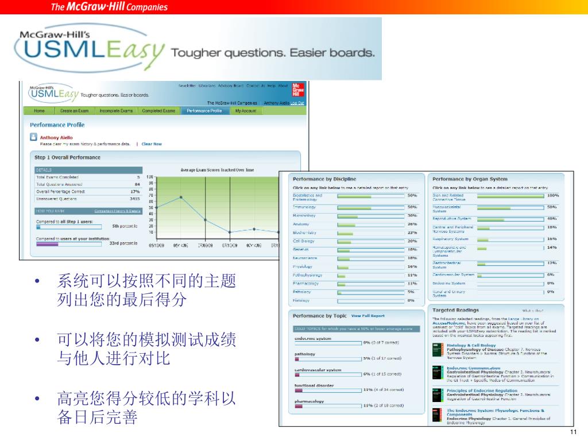Screen dimensions: 588x441
Task: Click the pharmacology cold topic score bar
Action: click(328, 406)
